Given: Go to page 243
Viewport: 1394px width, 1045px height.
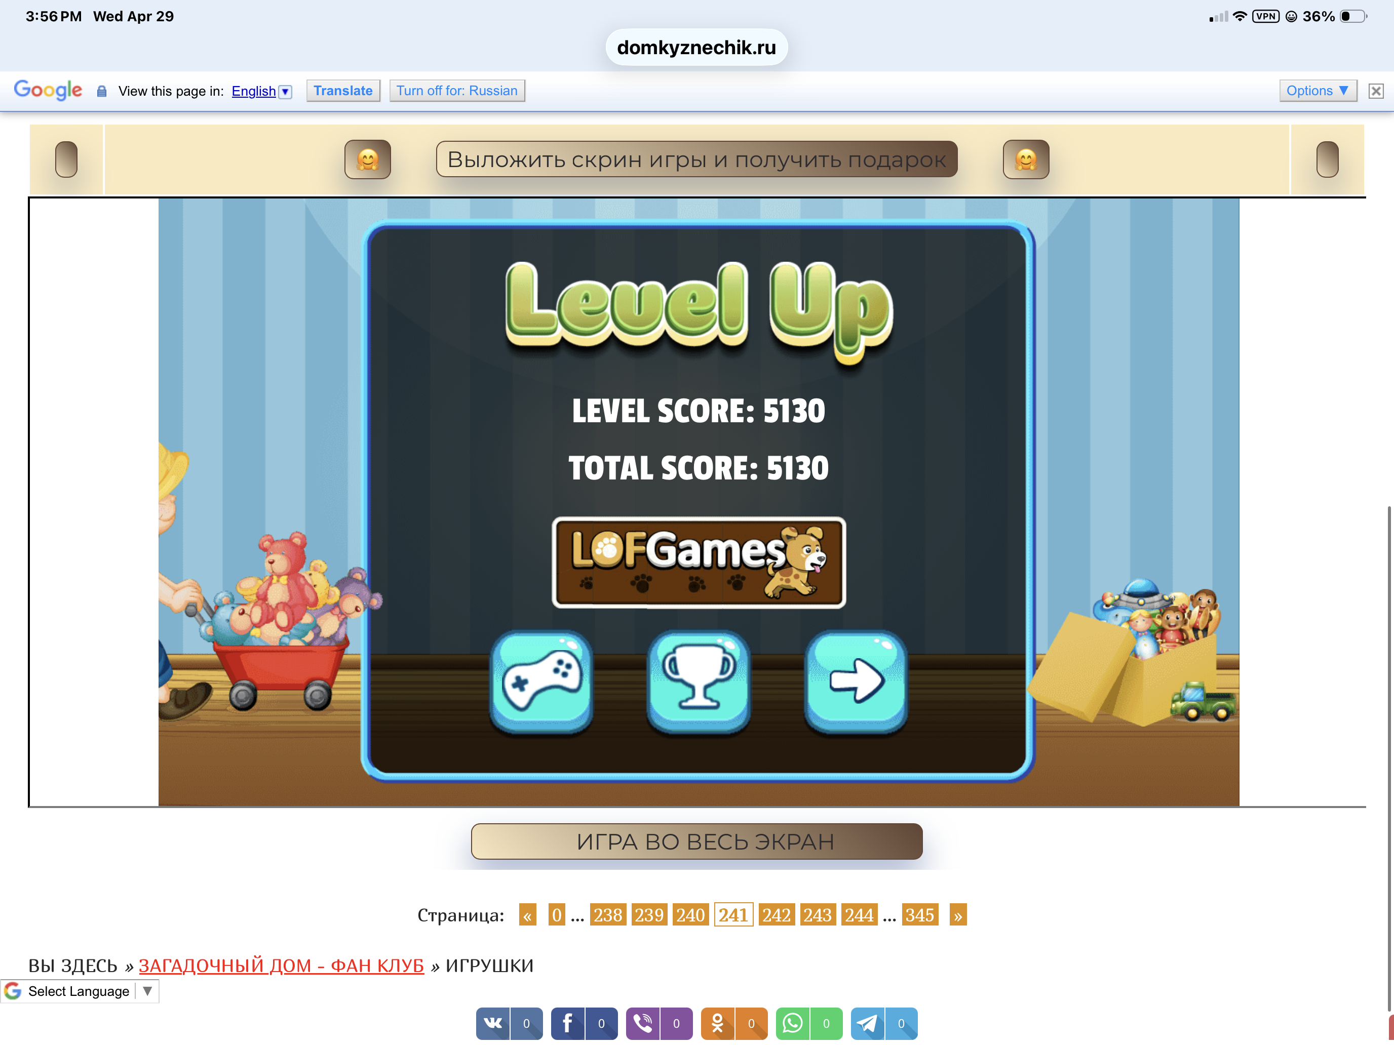Looking at the screenshot, I should (x=818, y=915).
